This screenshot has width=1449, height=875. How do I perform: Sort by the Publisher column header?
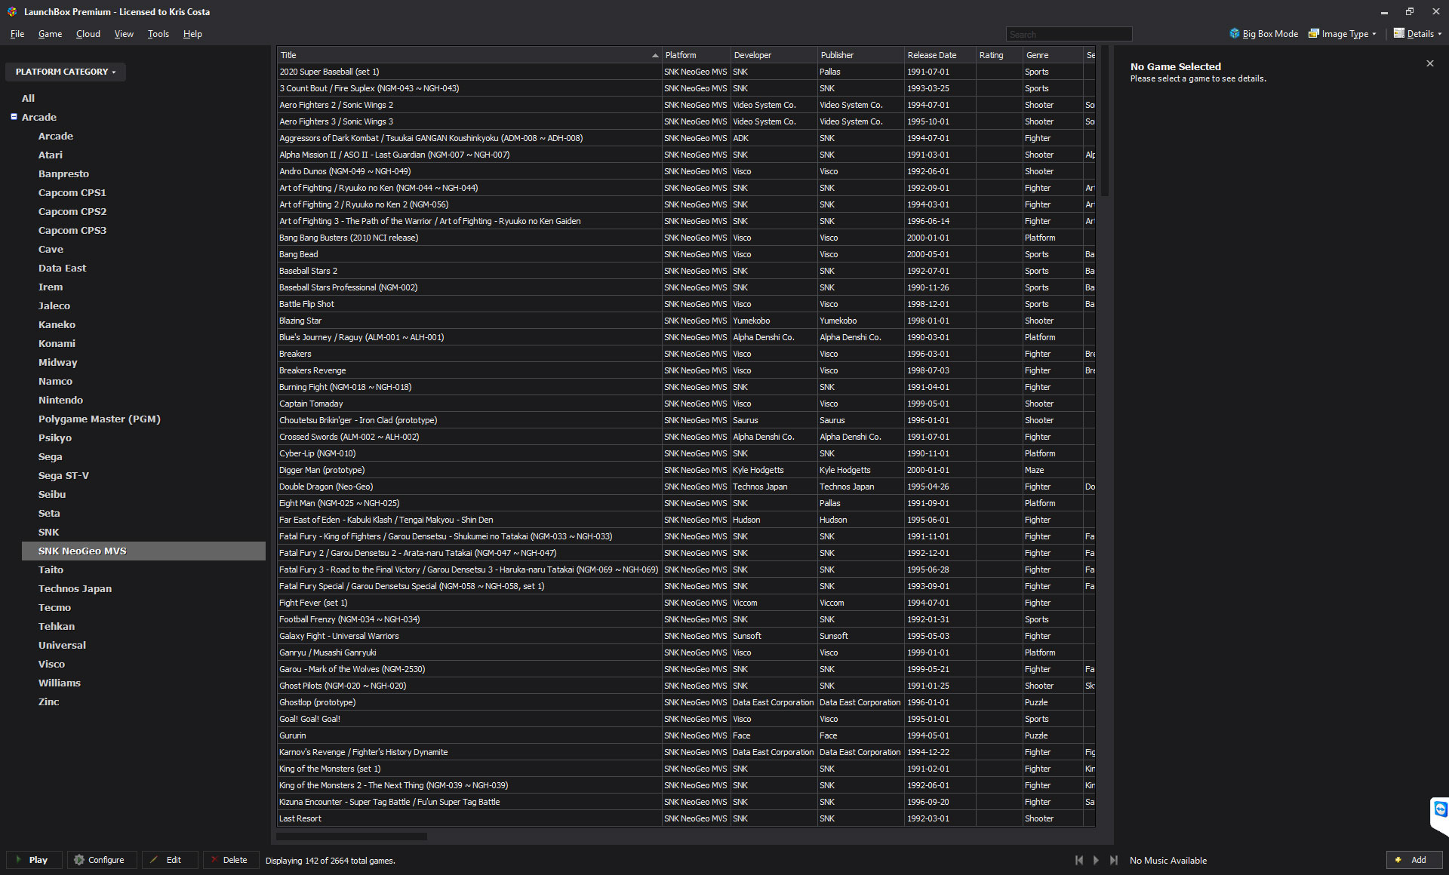click(860, 55)
